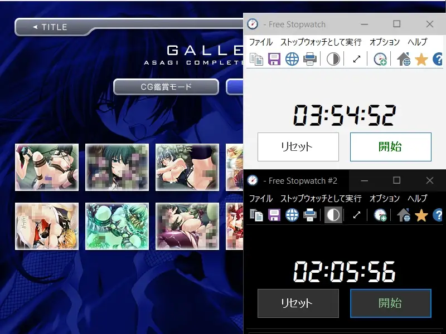Click the globe icon in the first Free Stopwatch toolbar
Viewport: 446px width, 334px height.
point(292,59)
